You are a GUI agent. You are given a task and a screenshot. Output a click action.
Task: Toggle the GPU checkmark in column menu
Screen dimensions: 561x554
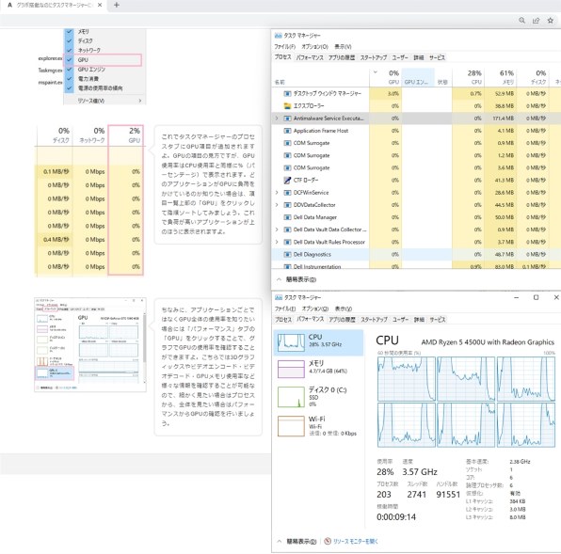click(70, 59)
